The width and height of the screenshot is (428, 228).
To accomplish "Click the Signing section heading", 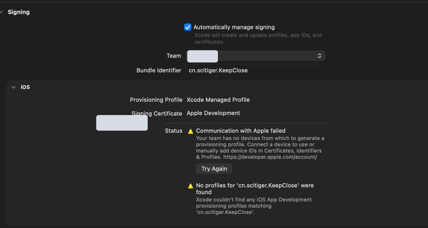I will [19, 12].
